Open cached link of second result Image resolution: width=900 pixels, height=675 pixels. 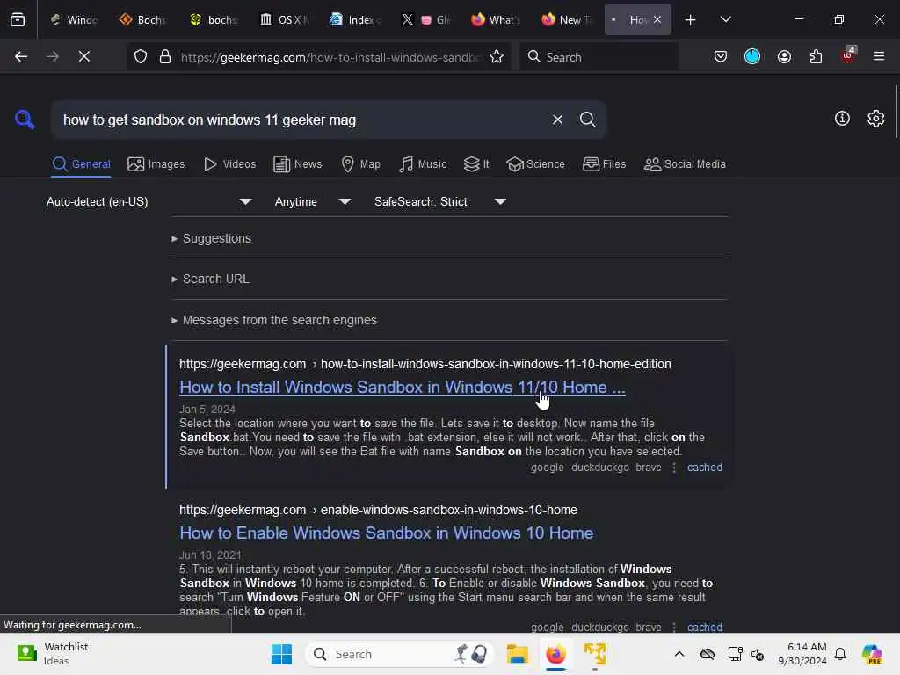pos(704,627)
